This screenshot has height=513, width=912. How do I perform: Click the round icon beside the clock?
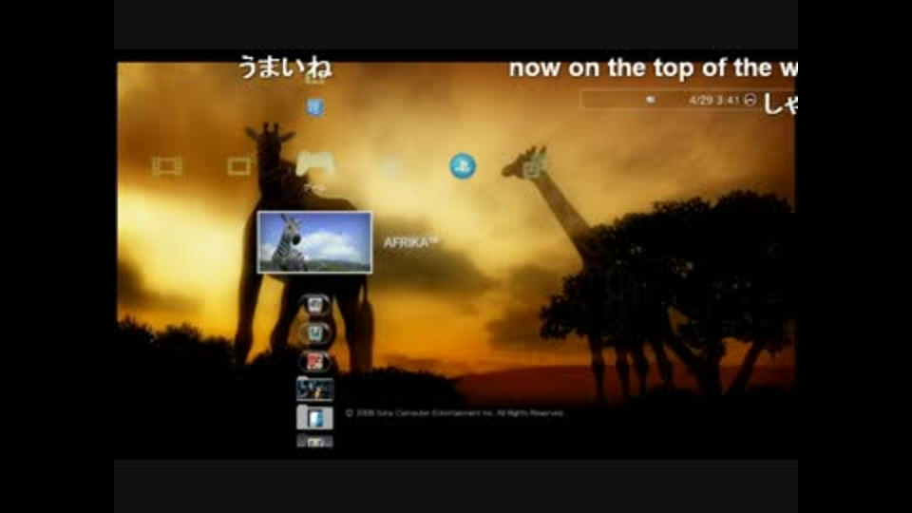[750, 100]
